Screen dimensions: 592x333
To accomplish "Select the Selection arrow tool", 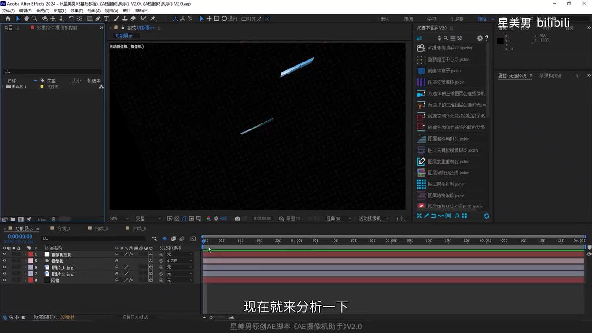I will click(18, 18).
